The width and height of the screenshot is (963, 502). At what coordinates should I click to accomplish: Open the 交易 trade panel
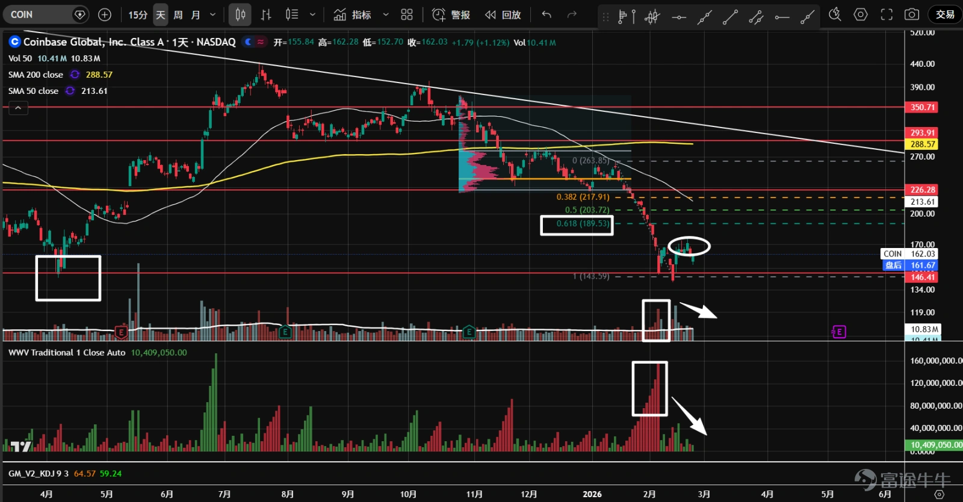point(945,14)
